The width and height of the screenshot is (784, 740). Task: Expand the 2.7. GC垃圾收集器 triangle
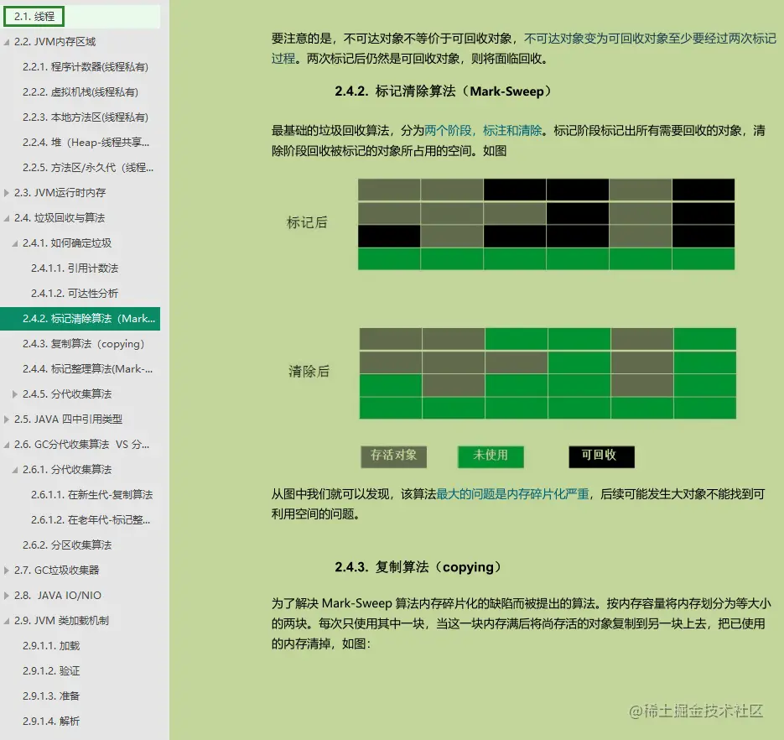7,571
